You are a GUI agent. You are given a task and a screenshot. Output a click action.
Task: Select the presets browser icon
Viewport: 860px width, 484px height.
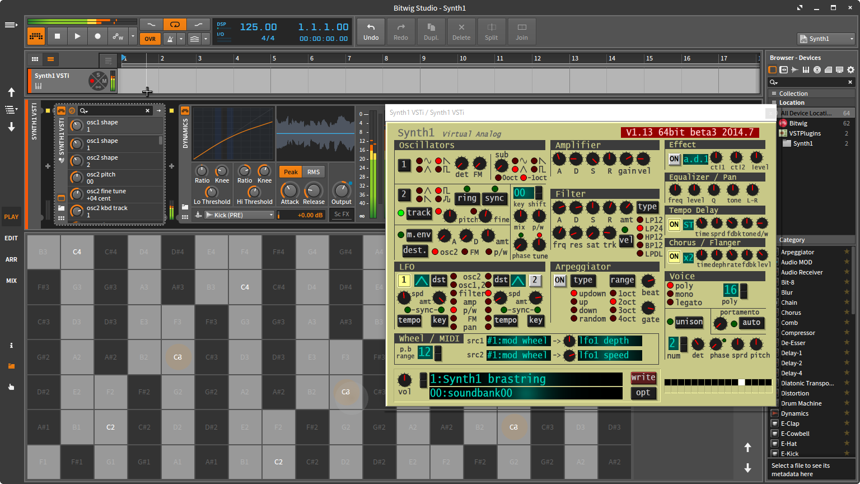783,70
